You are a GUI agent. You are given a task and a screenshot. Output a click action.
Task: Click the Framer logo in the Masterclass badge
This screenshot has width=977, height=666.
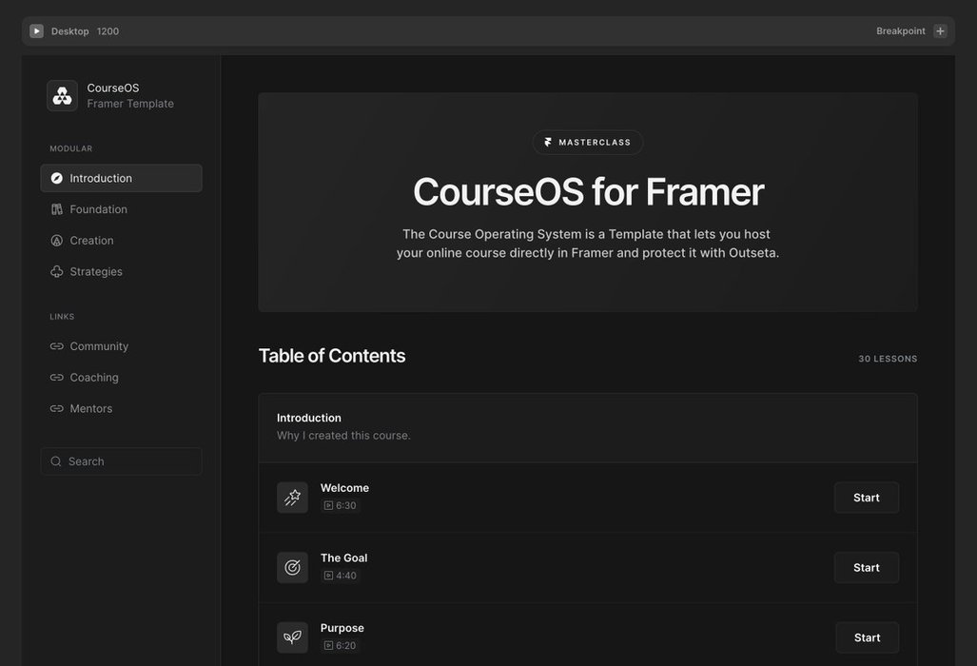(548, 143)
